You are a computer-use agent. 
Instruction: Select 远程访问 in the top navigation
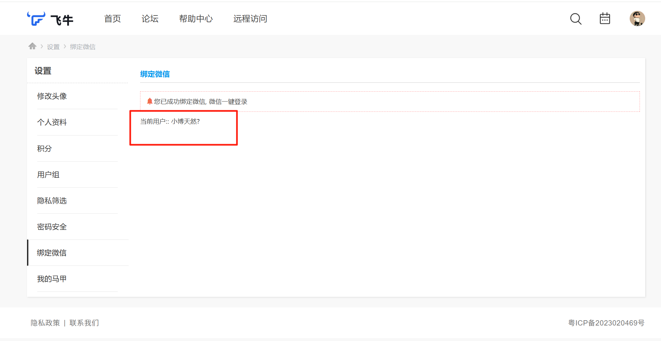(x=250, y=19)
